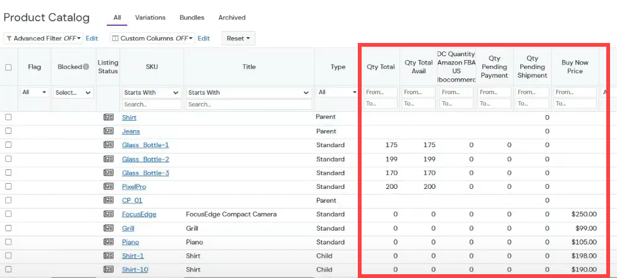Click listing status icon for PixelPro
The width and height of the screenshot is (617, 278).
[109, 186]
